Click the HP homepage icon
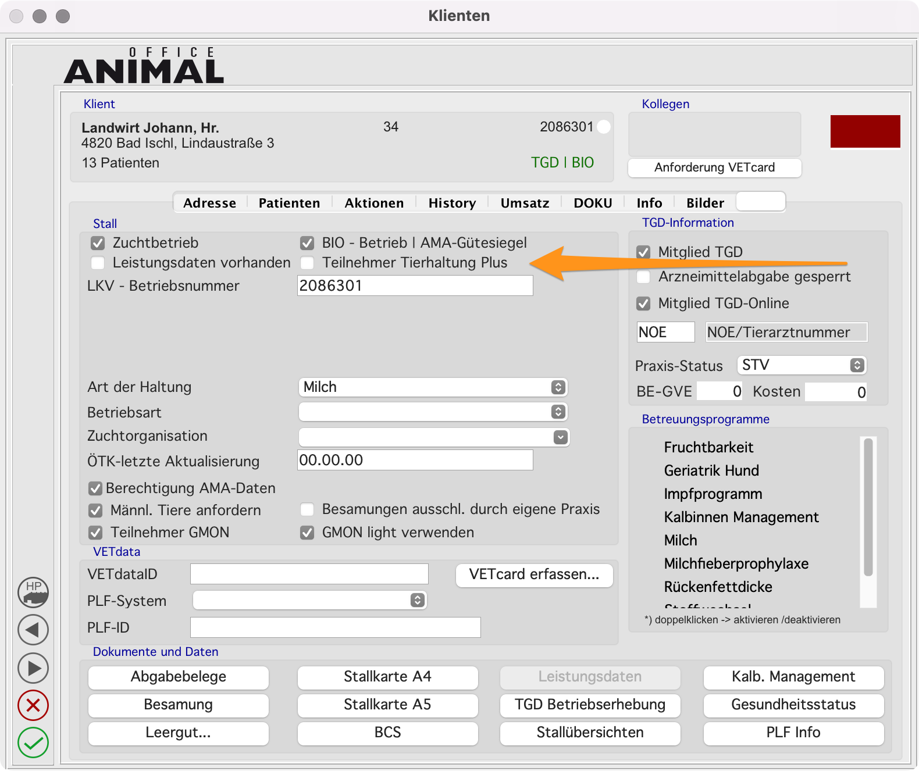 33,592
